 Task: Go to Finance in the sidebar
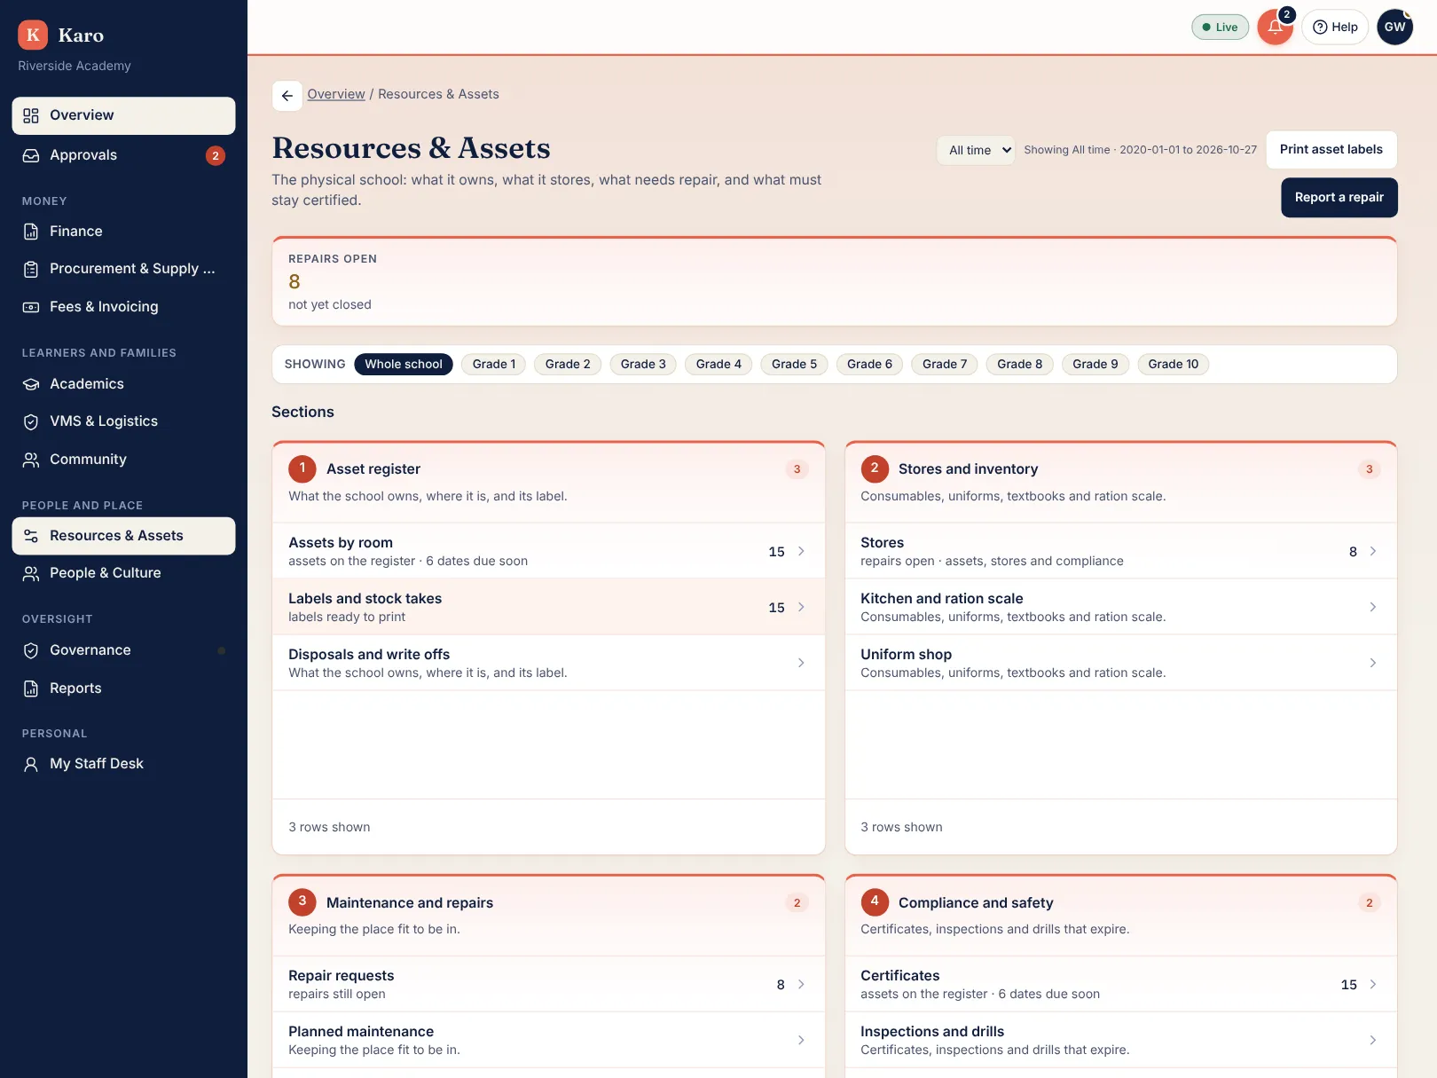[123, 232]
